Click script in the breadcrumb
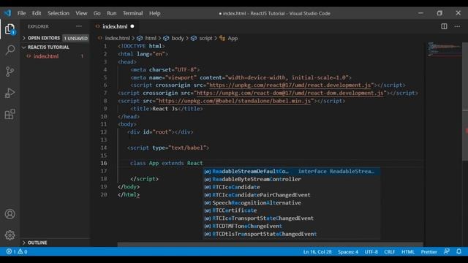Image resolution: width=468 pixels, height=263 pixels. 205,38
